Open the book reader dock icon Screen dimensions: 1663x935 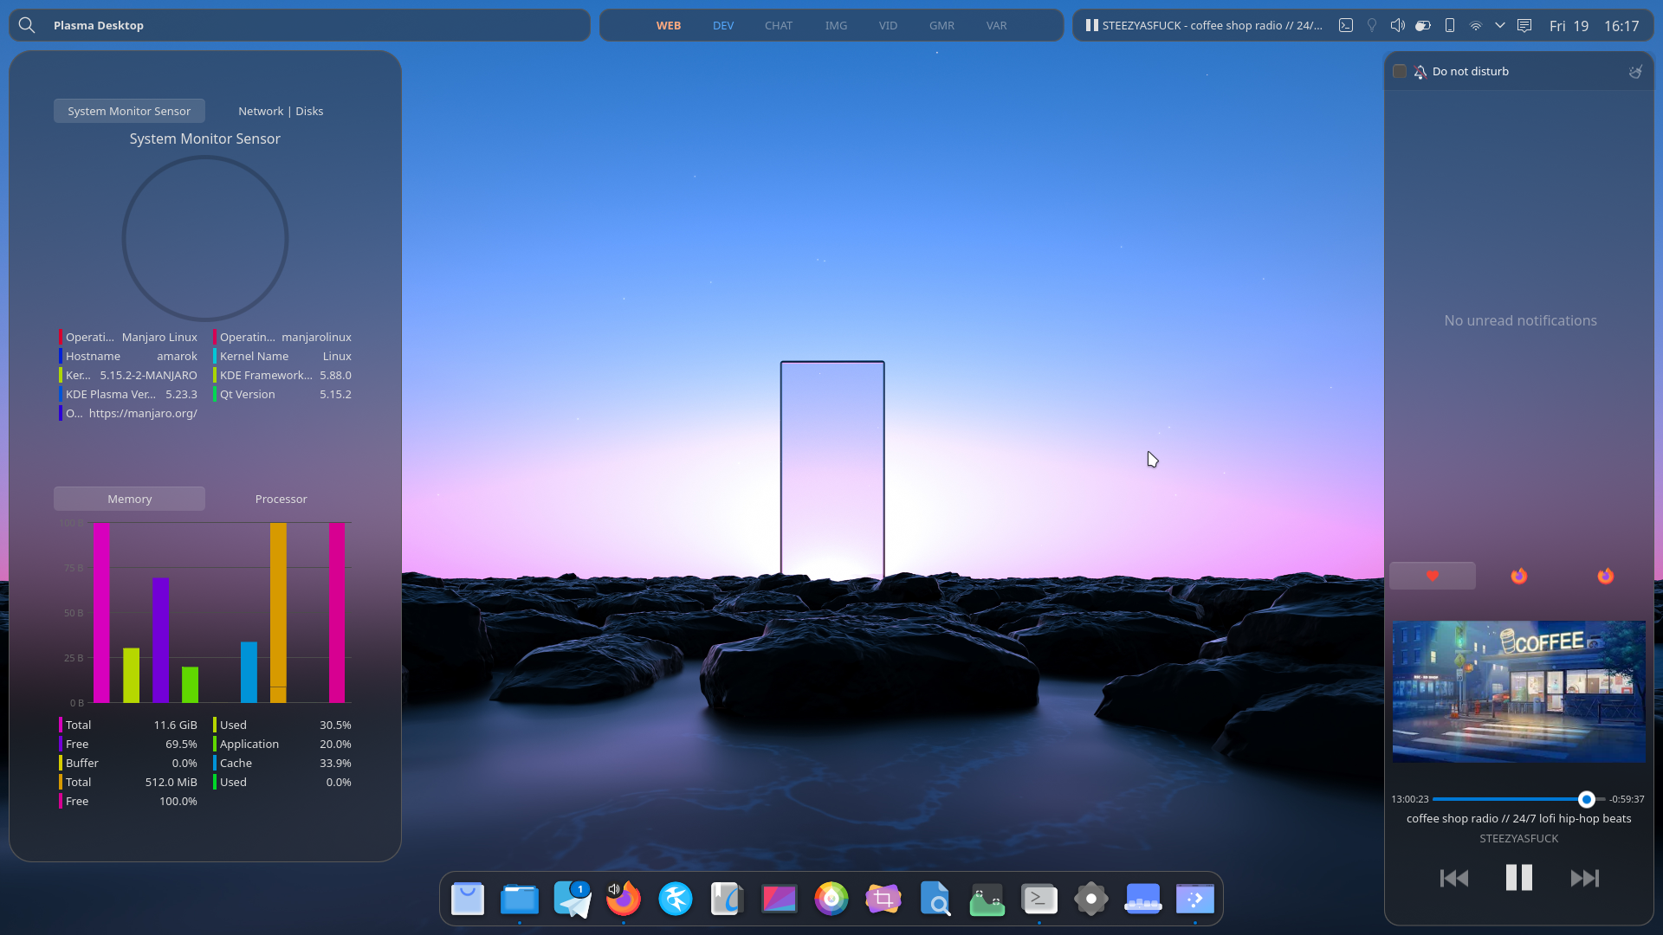728,899
